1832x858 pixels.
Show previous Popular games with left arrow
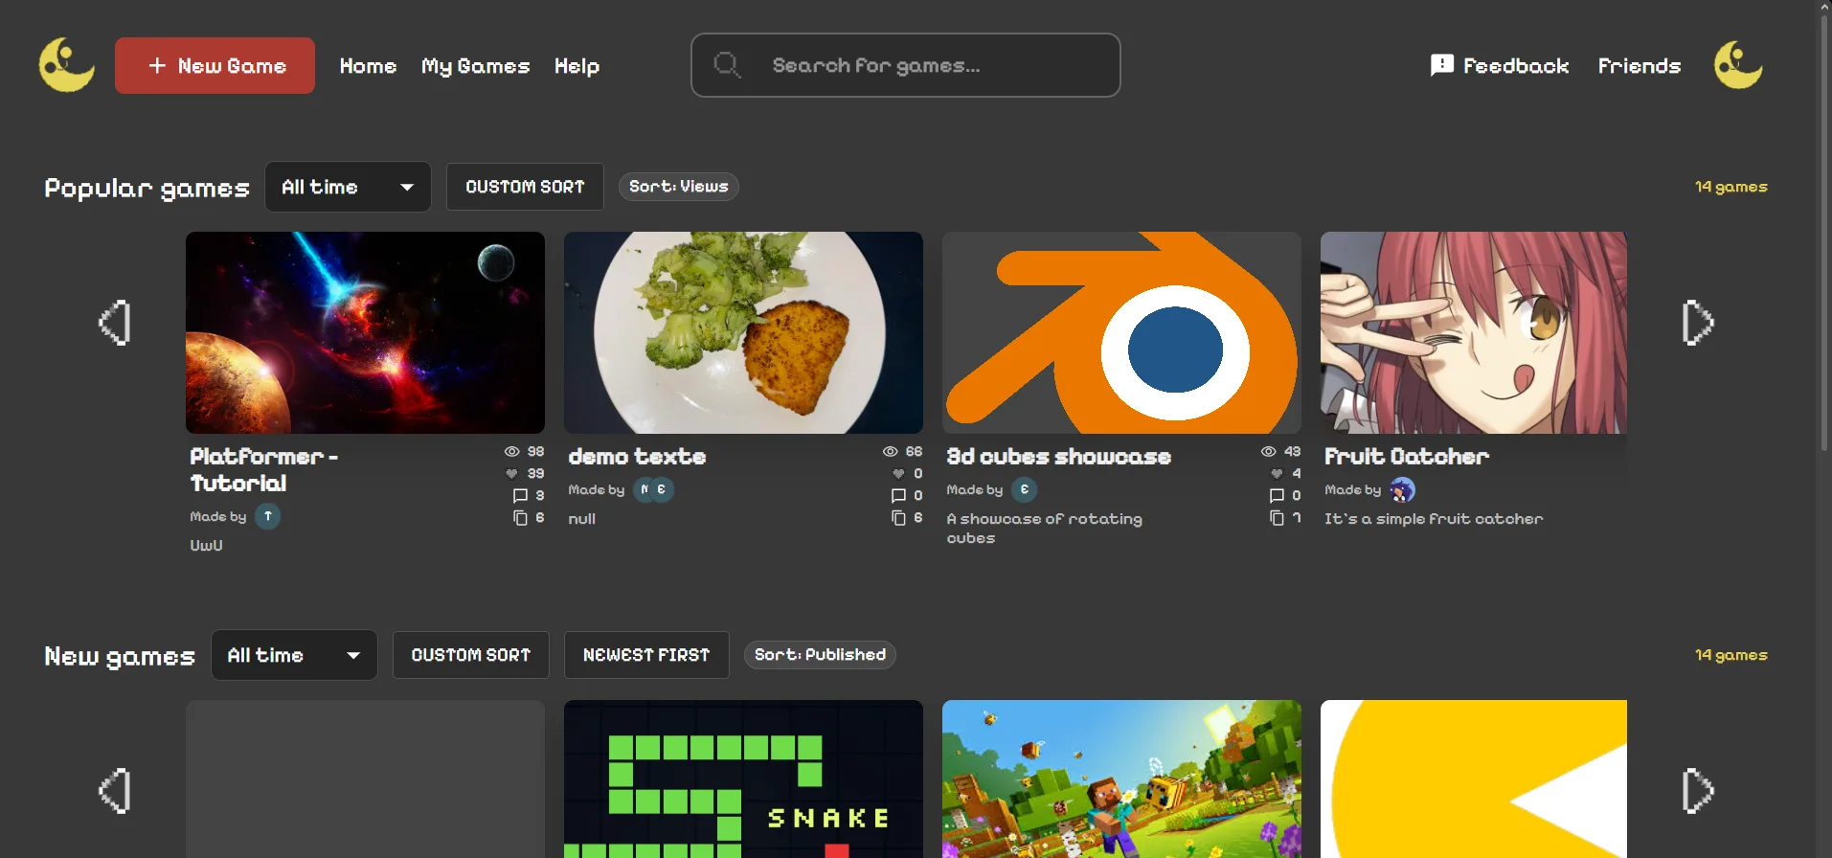coord(115,323)
